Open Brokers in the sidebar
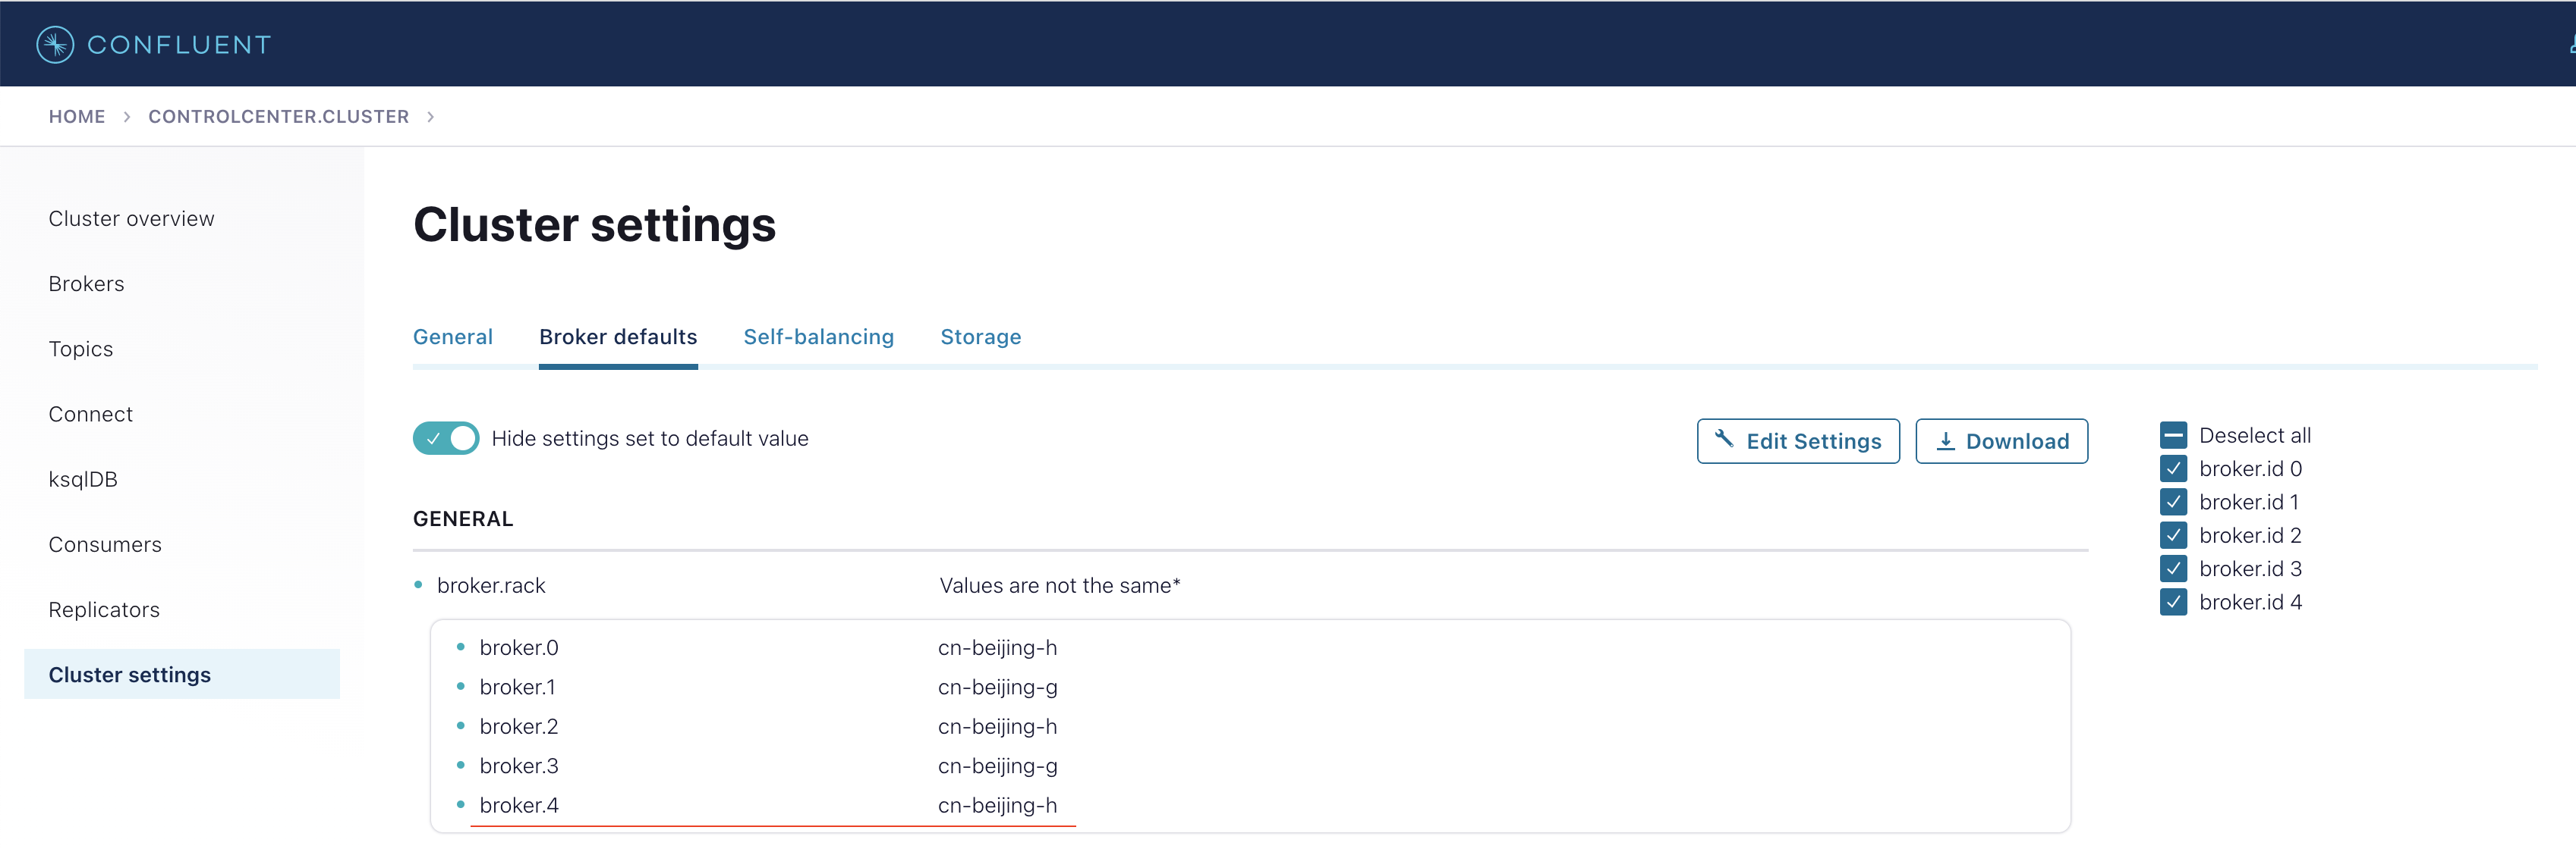The height and width of the screenshot is (849, 2576). (86, 284)
